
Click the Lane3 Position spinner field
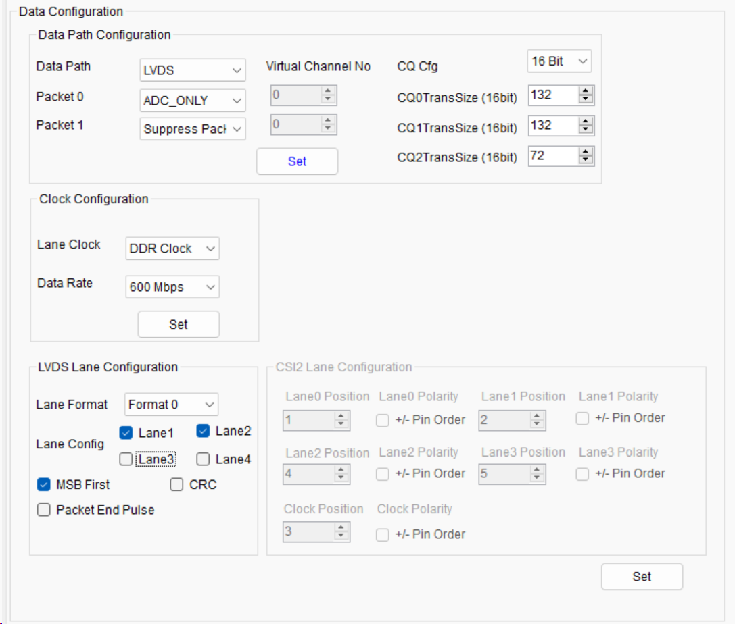pyautogui.click(x=512, y=473)
